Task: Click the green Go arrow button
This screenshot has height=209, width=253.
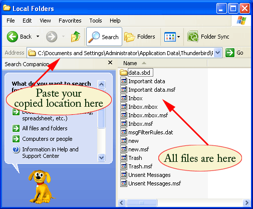Action: coord(230,53)
